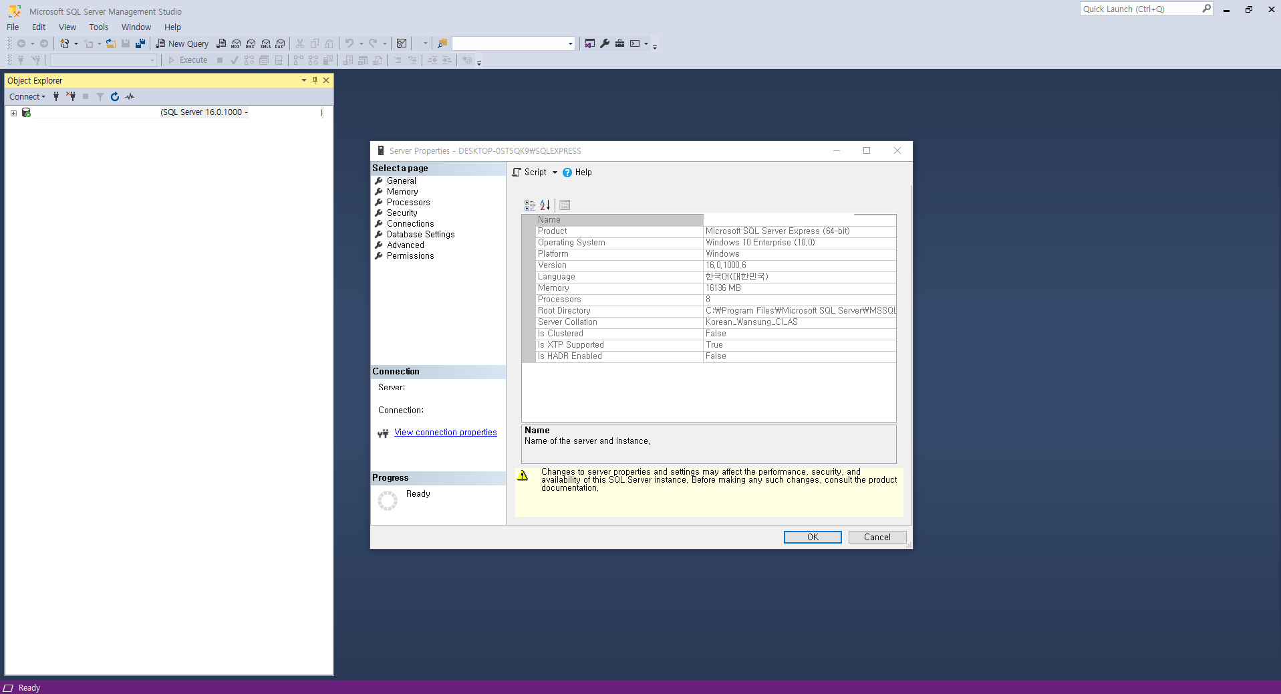Open View connection properties link
The image size is (1281, 694).
tap(446, 433)
